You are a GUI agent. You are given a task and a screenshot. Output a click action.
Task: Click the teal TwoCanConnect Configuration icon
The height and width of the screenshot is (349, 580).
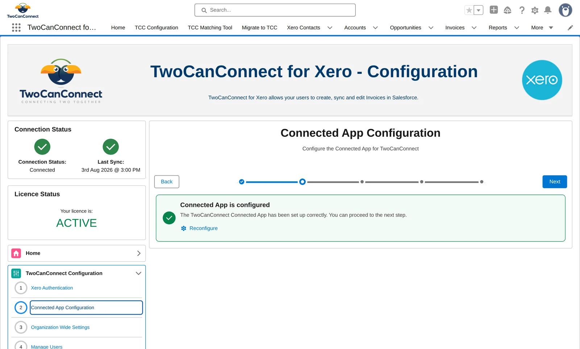click(x=16, y=273)
